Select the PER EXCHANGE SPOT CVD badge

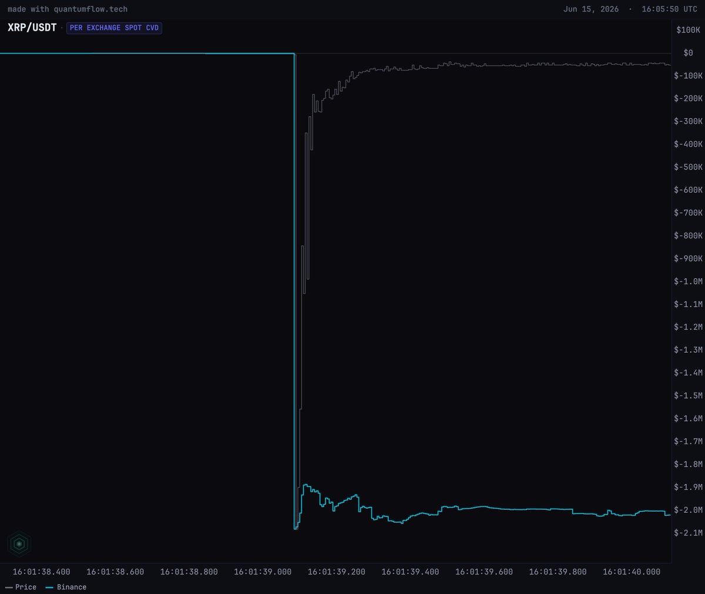[114, 28]
